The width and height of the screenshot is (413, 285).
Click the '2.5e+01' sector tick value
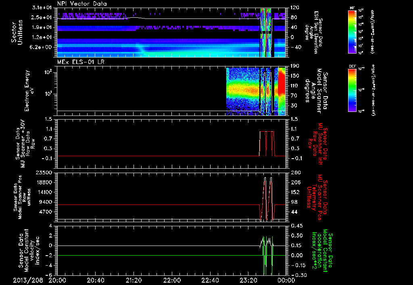pos(42,17)
